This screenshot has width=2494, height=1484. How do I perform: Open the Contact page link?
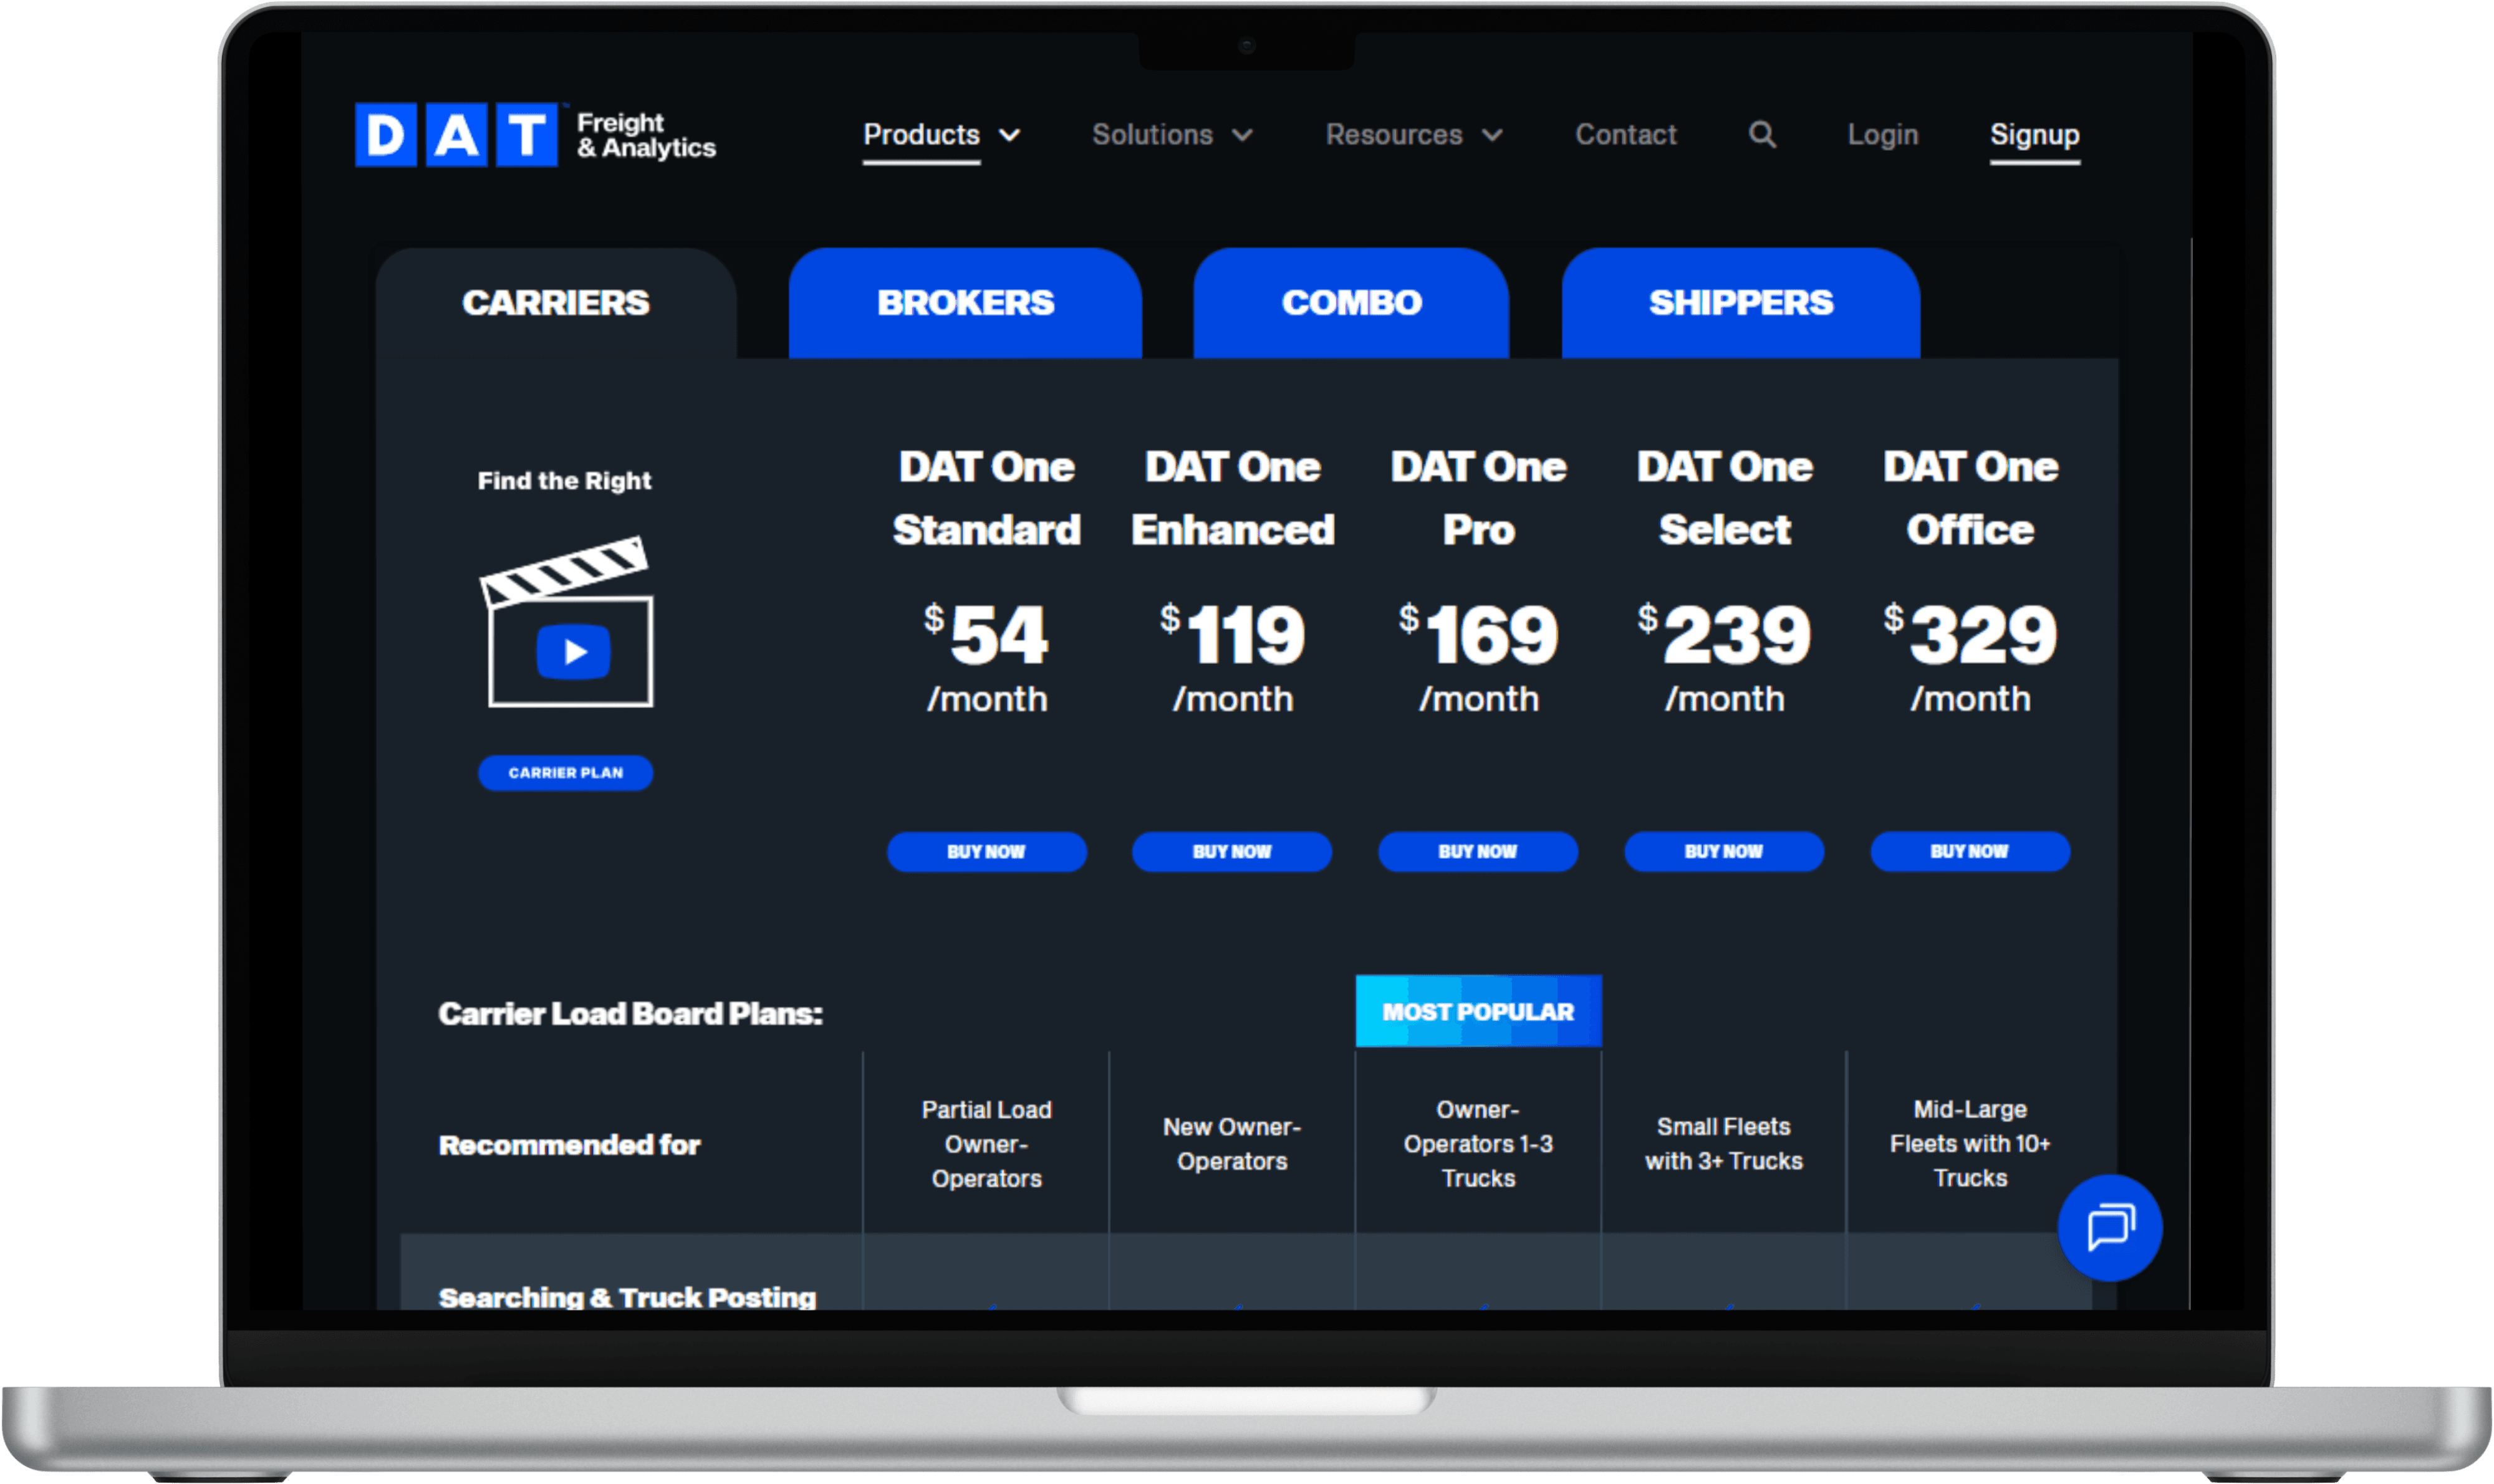pos(1625,135)
